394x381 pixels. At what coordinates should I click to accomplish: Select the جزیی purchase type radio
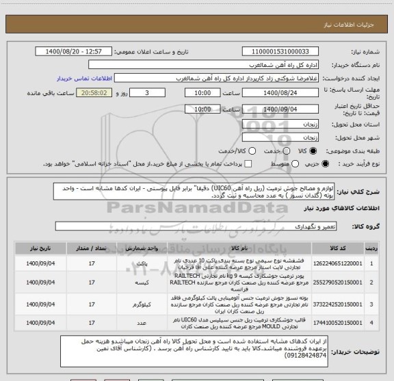point(326,164)
